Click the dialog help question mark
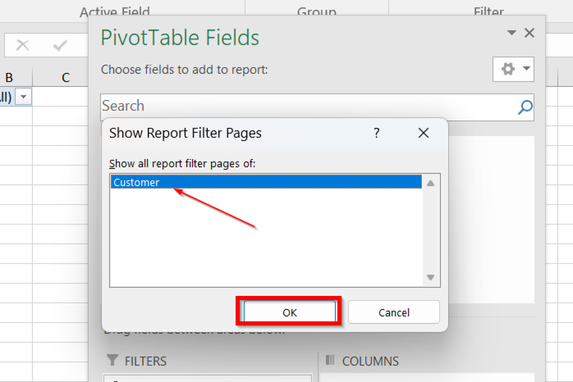Image resolution: width=573 pixels, height=382 pixels. point(377,133)
